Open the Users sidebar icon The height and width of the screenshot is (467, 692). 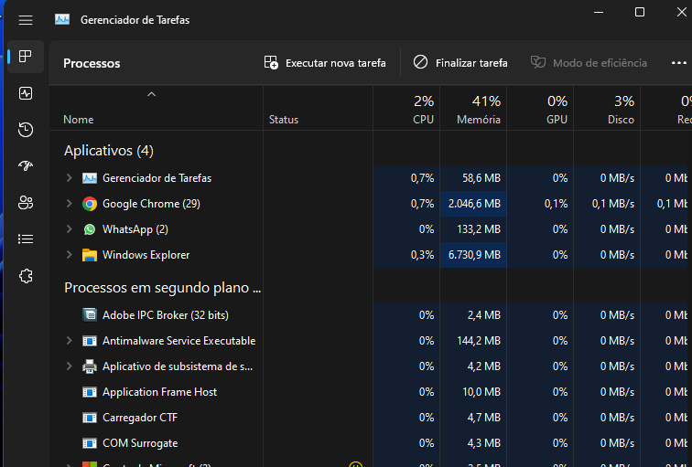pos(26,203)
